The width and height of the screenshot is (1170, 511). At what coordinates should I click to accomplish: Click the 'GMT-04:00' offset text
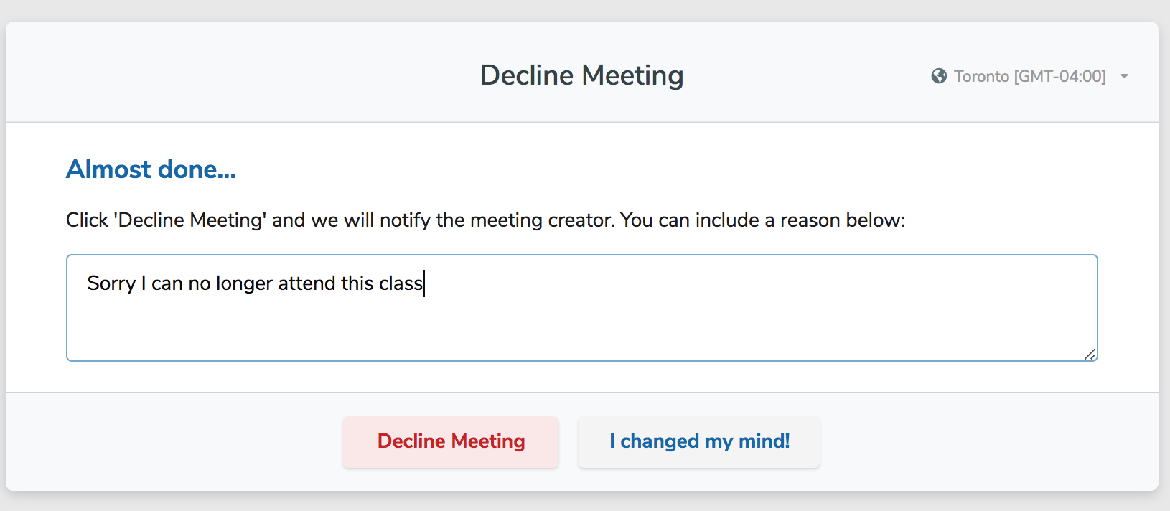point(1060,76)
